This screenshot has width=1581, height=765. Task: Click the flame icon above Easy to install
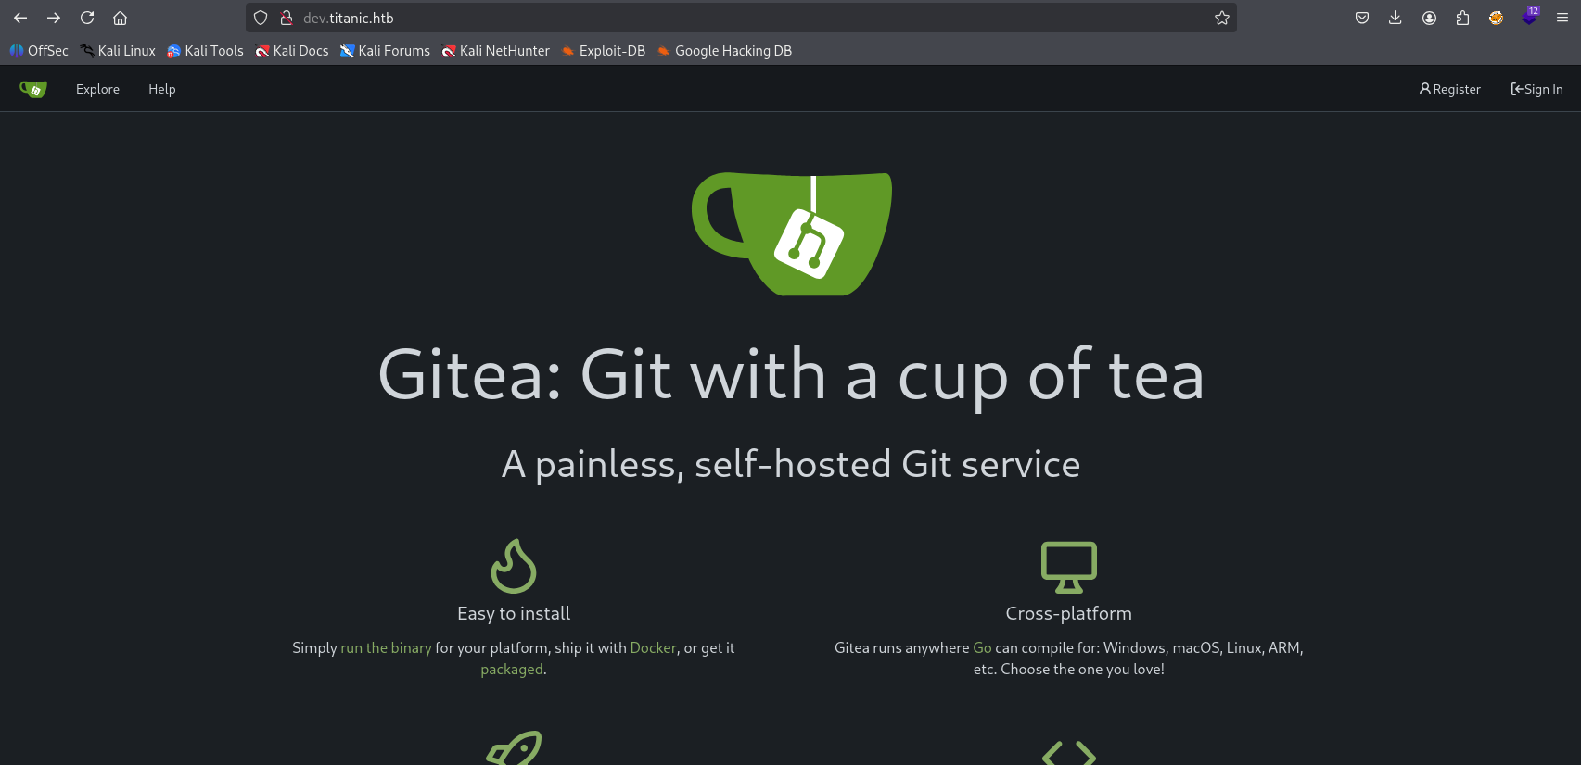pos(514,566)
